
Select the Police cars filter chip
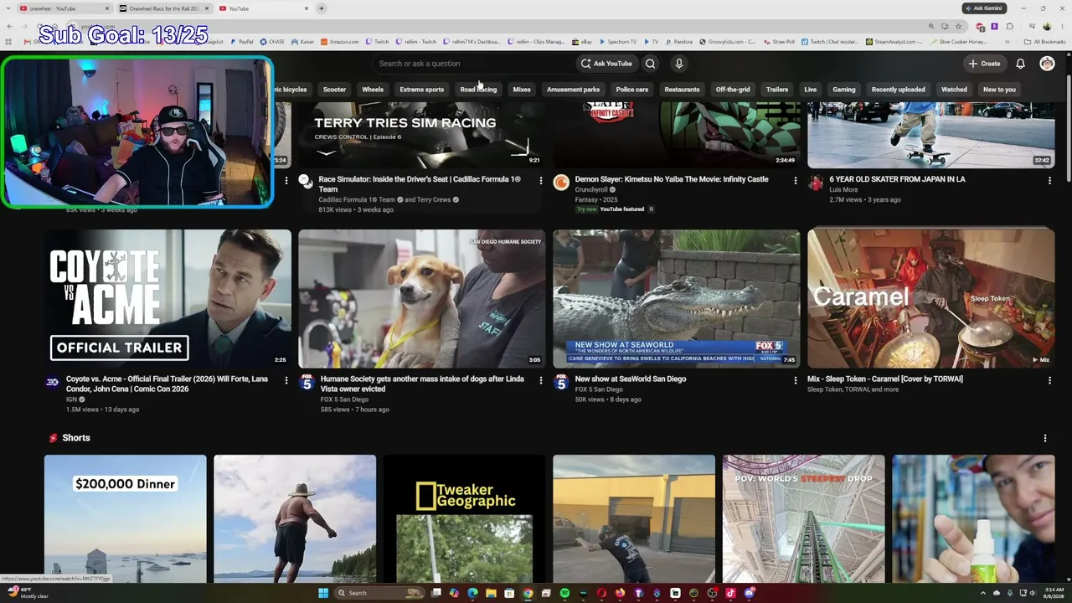click(631, 90)
